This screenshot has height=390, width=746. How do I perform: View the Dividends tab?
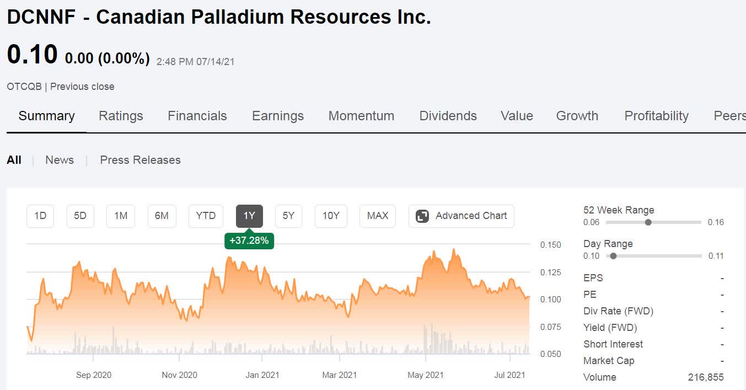(448, 116)
